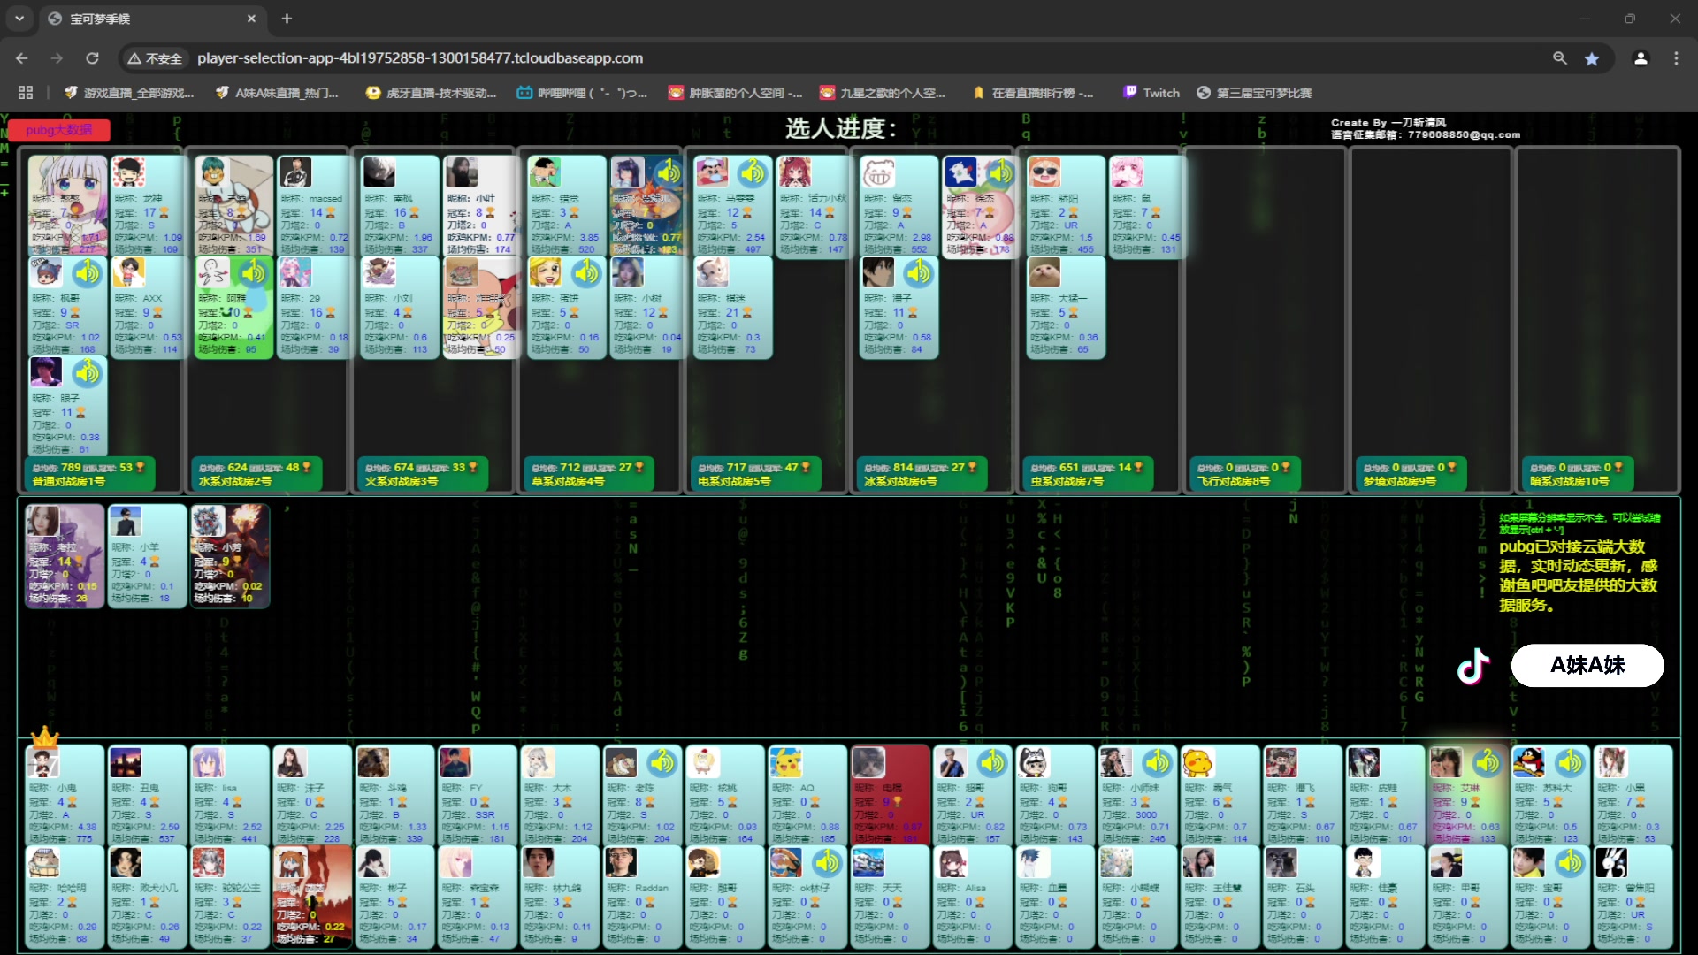This screenshot has height=955, width=1698.
Task: Go back with browser back arrow
Action: coord(22,58)
